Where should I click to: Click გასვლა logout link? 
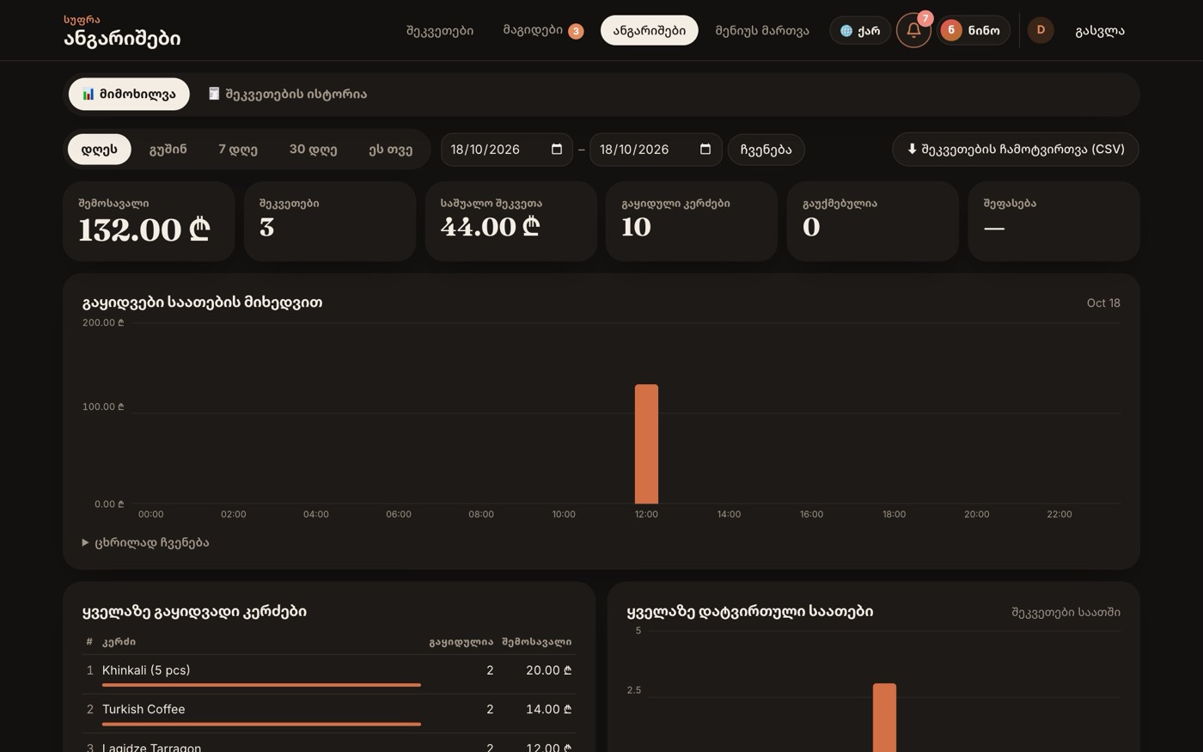[1100, 31]
